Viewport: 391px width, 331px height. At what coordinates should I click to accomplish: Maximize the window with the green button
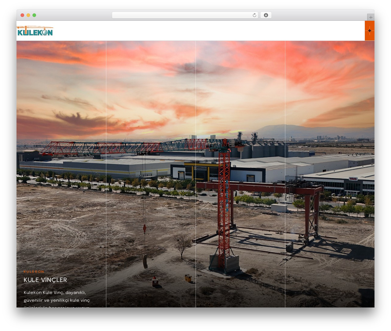point(34,15)
